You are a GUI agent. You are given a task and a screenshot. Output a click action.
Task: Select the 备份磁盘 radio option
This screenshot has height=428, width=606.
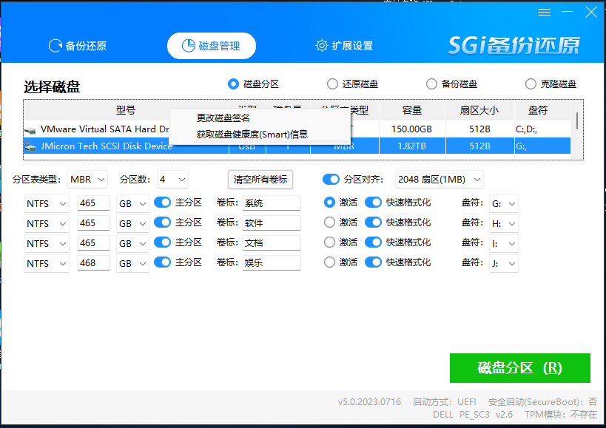(431, 84)
